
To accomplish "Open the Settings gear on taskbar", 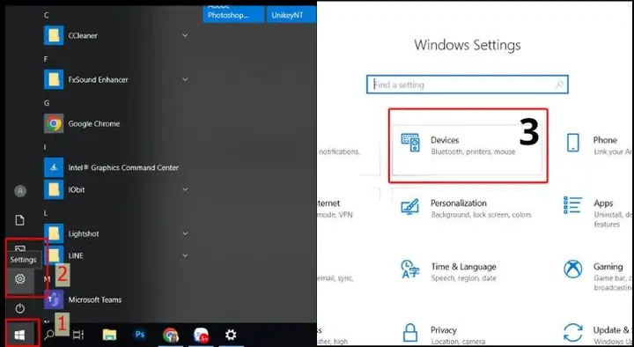I will point(231,335).
